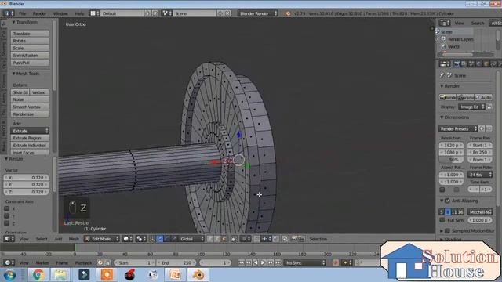Viewport: 502px width, 282px height.
Task: Open the Constraints properties tab icon
Action: tap(493, 64)
